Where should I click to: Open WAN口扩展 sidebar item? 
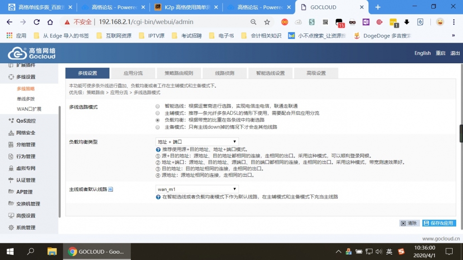point(29,109)
